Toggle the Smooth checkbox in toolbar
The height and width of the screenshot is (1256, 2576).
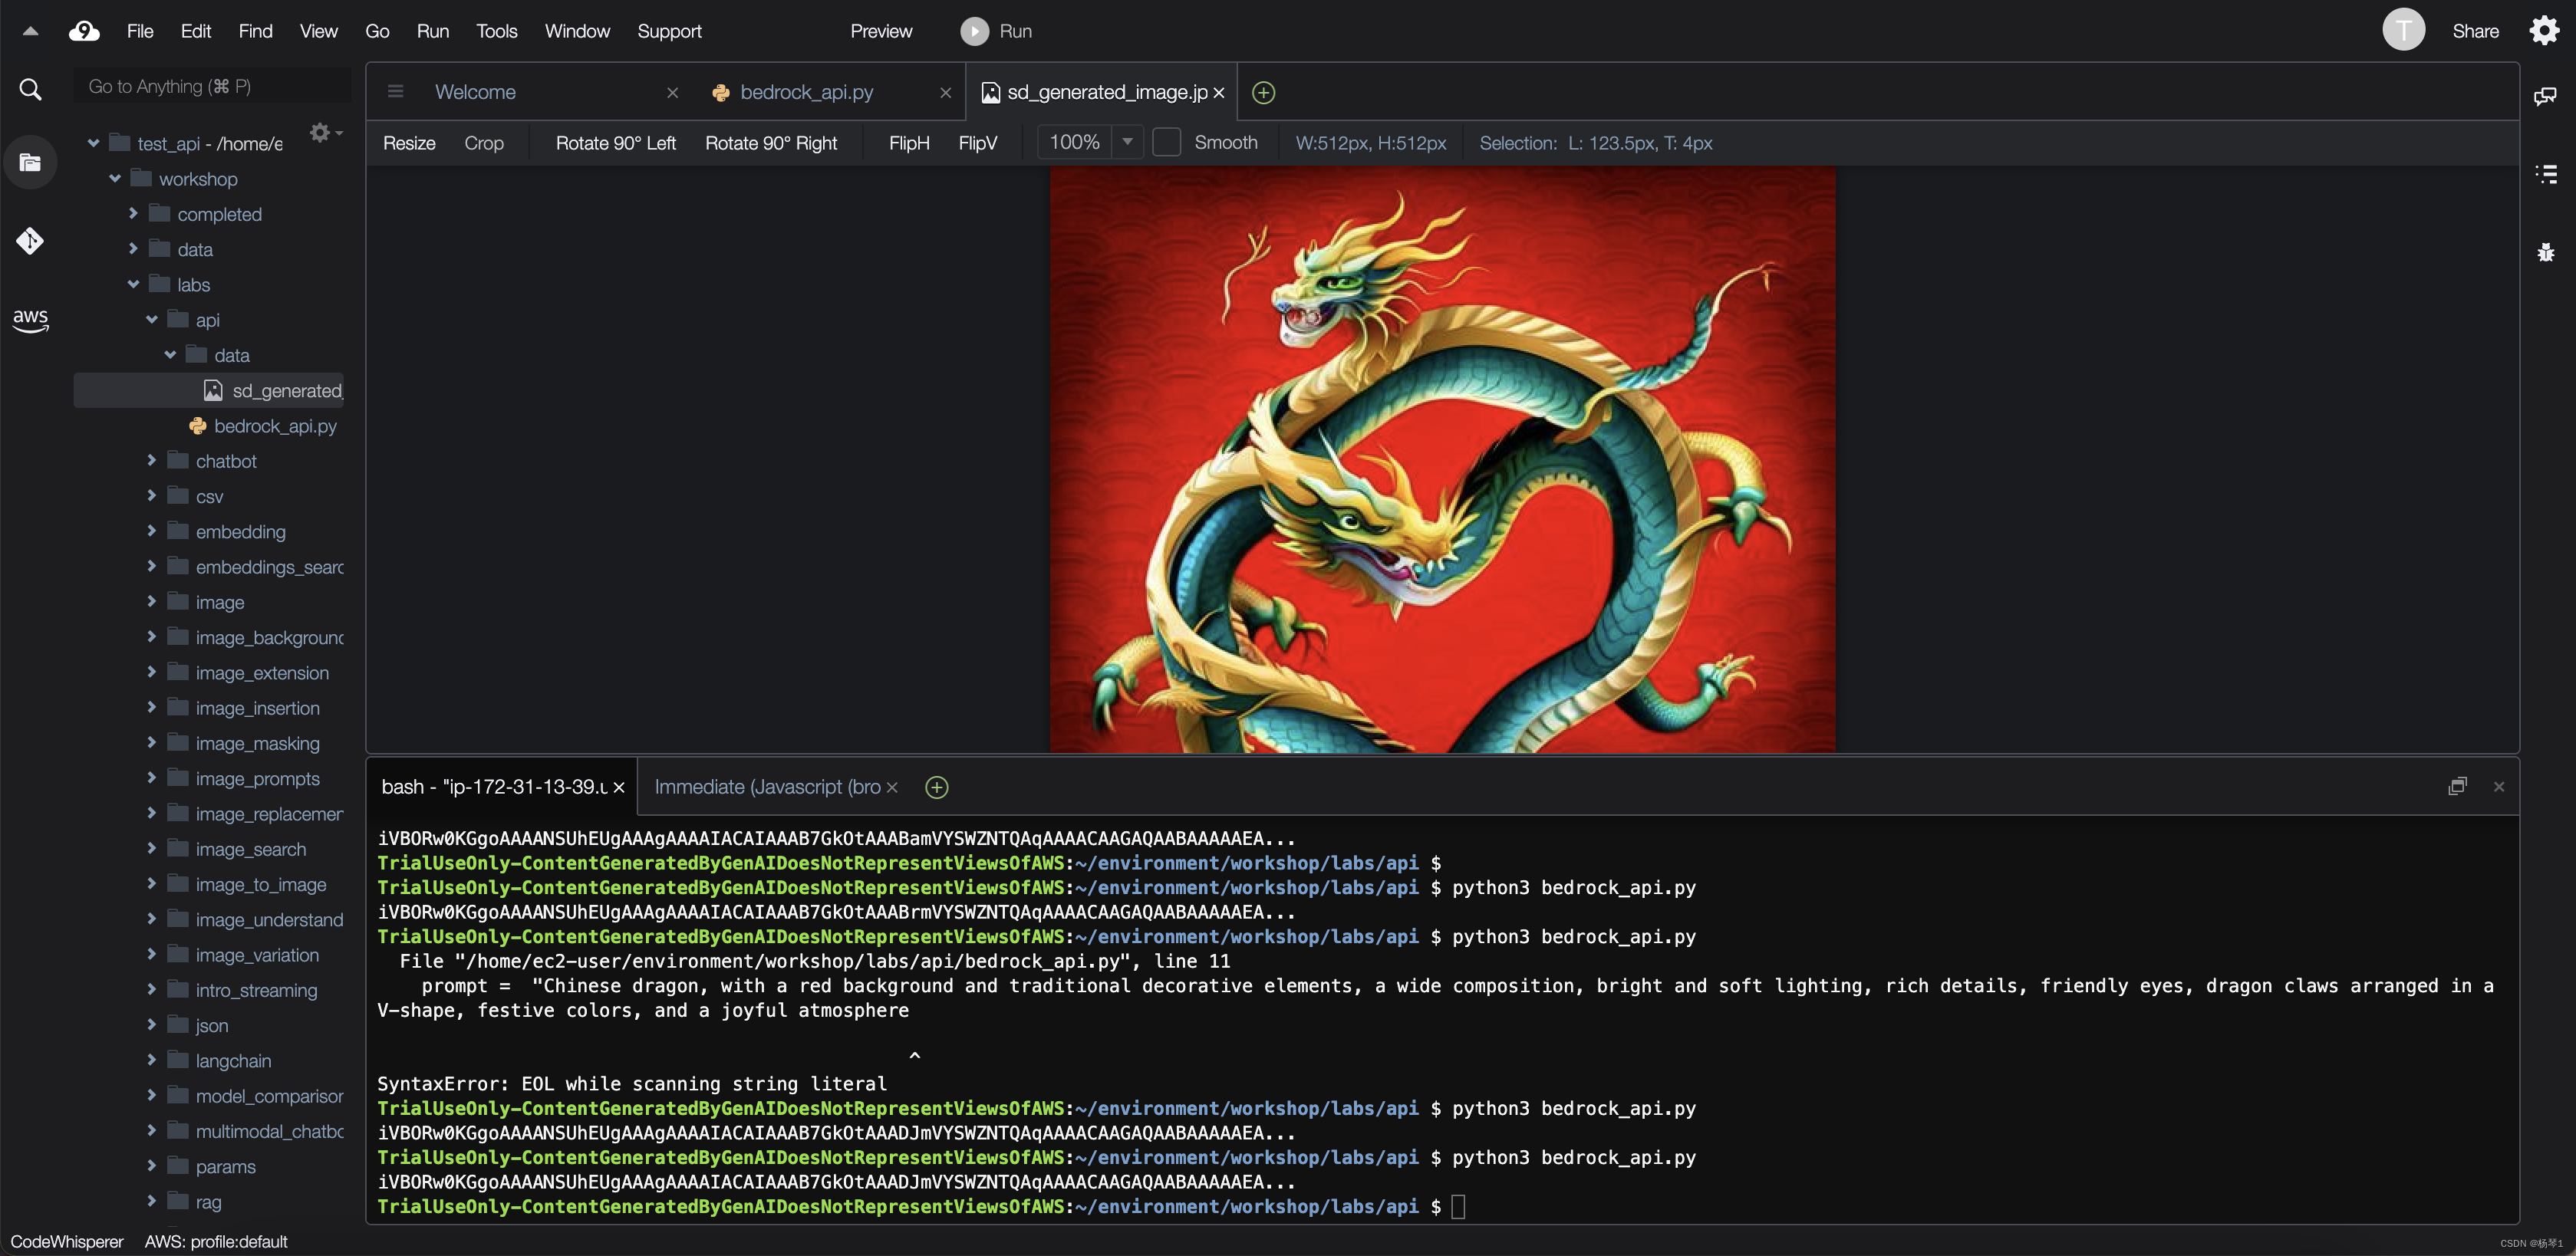1168,143
